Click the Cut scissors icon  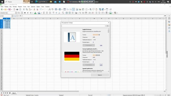pyautogui.click(x=24, y=9)
